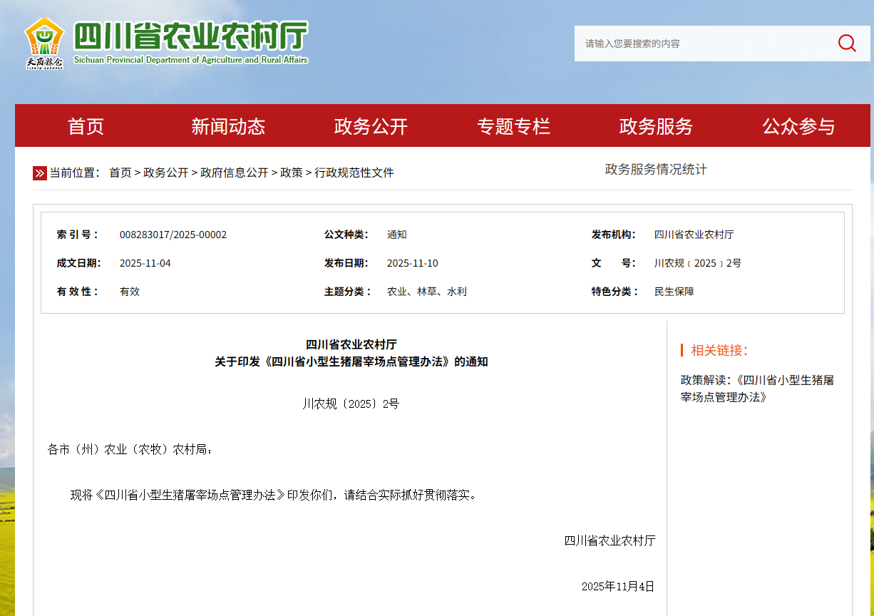Click the red magnifier search icon
Screen dimensions: 874x616
point(846,43)
